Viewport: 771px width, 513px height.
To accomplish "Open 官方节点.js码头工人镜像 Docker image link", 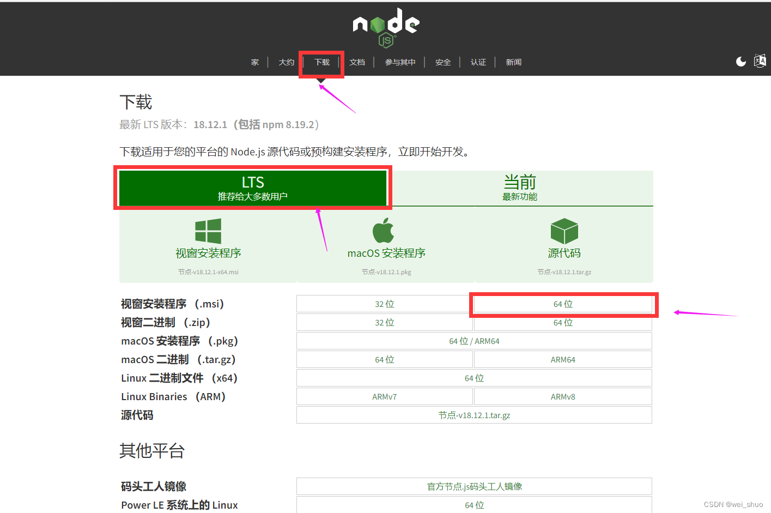I will 474,486.
